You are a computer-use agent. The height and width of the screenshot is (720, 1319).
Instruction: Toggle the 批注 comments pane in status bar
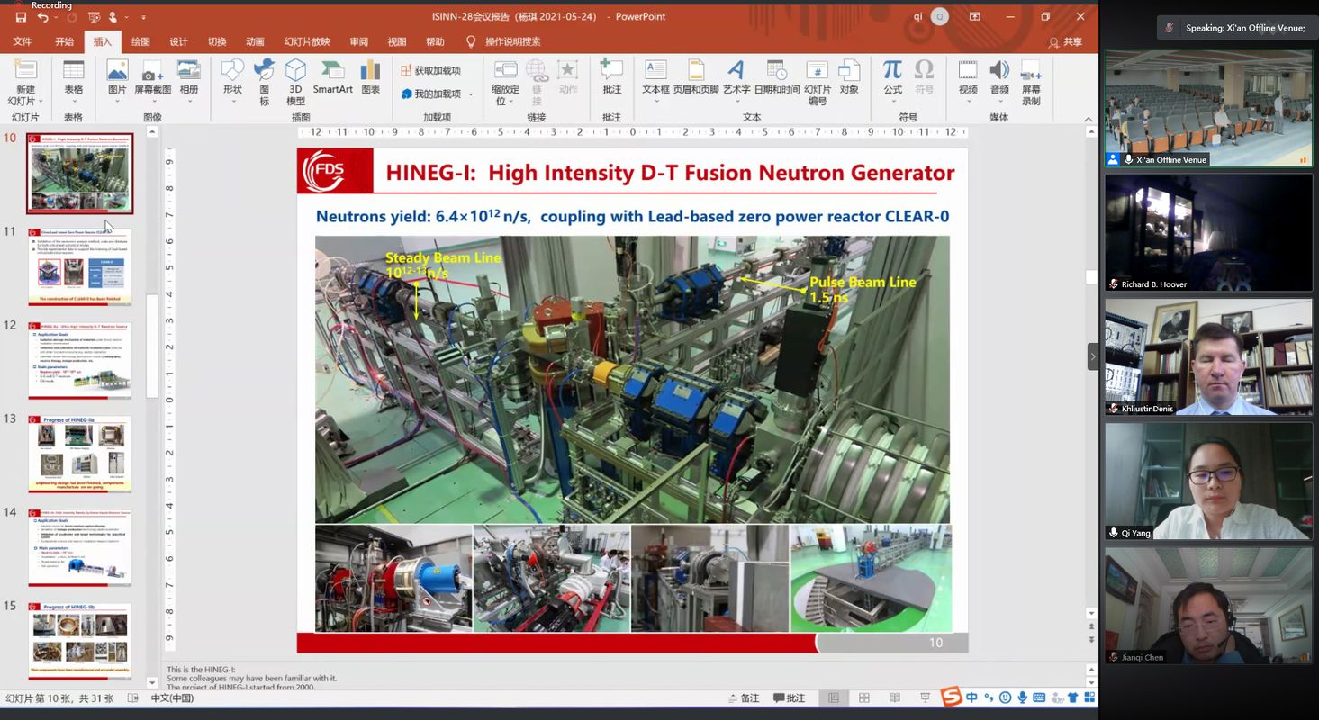coord(790,697)
